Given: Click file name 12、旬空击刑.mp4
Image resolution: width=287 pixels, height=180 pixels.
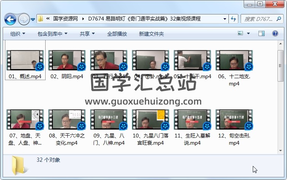Looking at the screenshot, I should [x=234, y=139].
